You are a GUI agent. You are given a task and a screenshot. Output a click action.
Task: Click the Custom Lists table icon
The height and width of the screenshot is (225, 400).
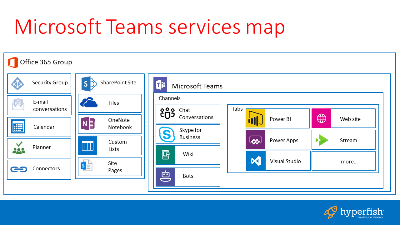click(87, 146)
